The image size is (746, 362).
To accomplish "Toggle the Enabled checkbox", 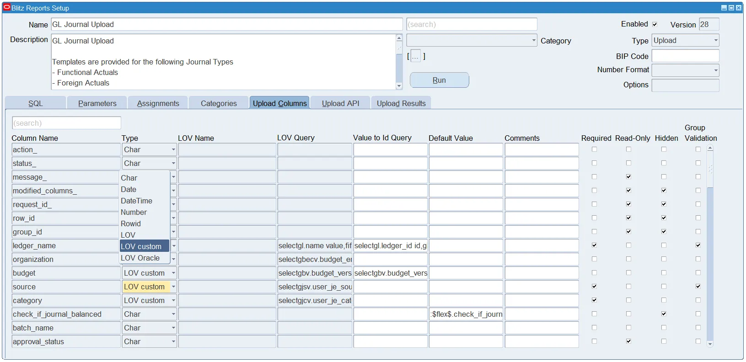I will pyautogui.click(x=655, y=24).
